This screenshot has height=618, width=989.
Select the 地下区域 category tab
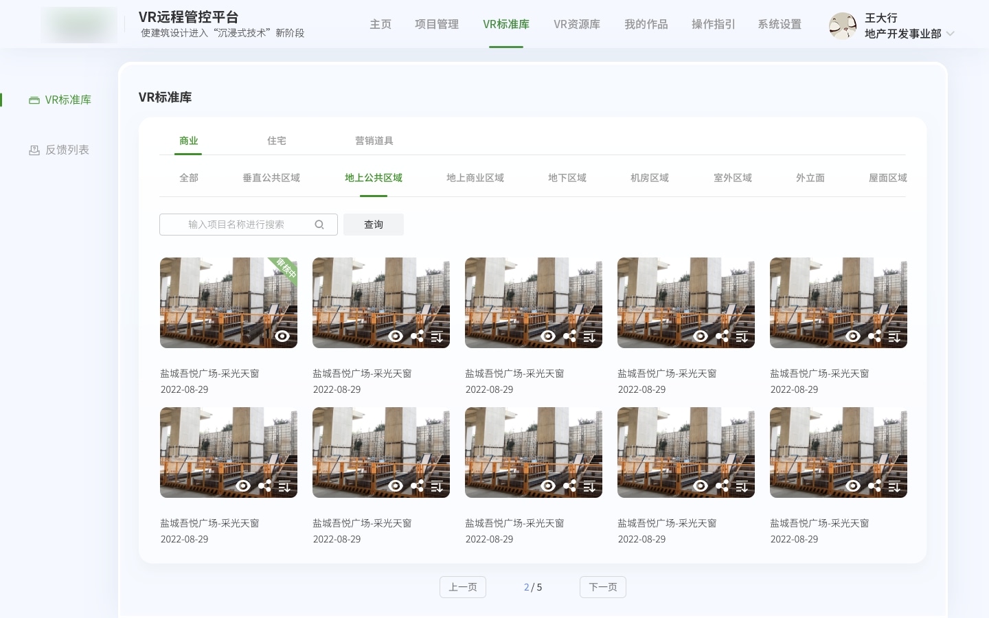point(567,178)
